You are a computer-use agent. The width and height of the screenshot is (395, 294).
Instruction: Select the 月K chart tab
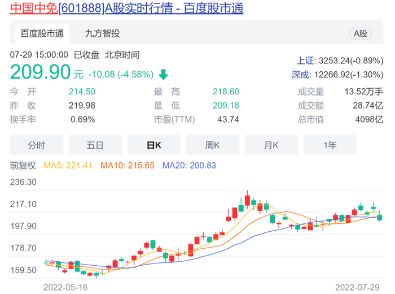pyautogui.click(x=271, y=145)
